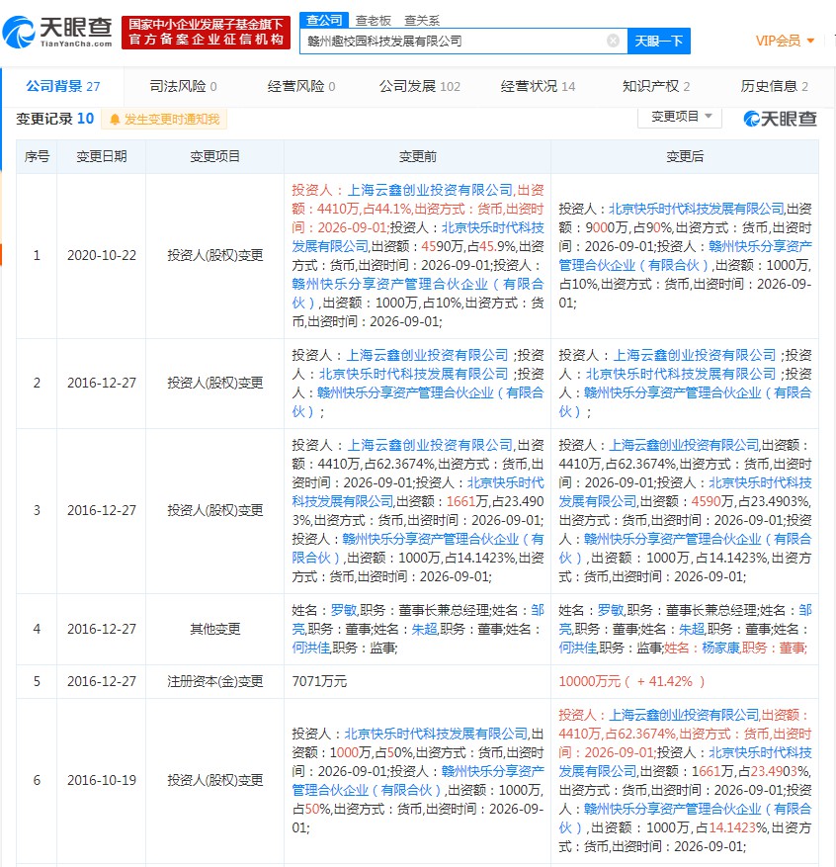836x867 pixels.
Task: Switch to the 查关系 search tab
Action: pyautogui.click(x=422, y=21)
